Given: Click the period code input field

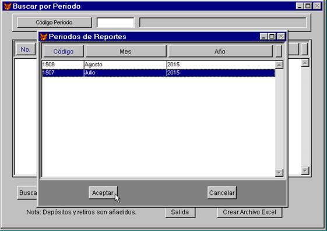Looking at the screenshot, I should [115, 23].
